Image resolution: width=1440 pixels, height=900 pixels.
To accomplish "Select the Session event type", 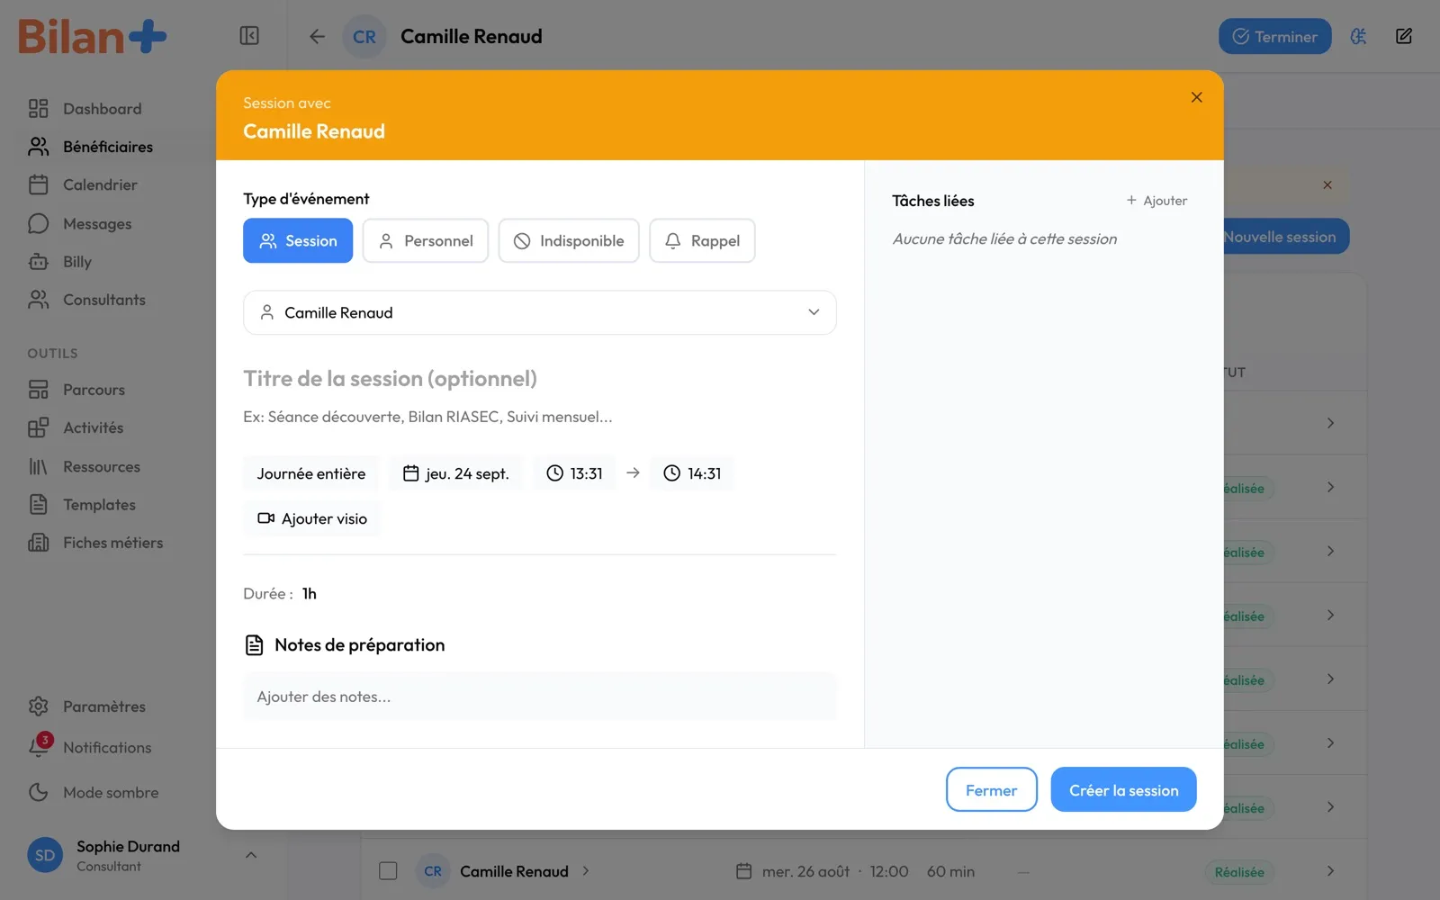I will click(298, 240).
